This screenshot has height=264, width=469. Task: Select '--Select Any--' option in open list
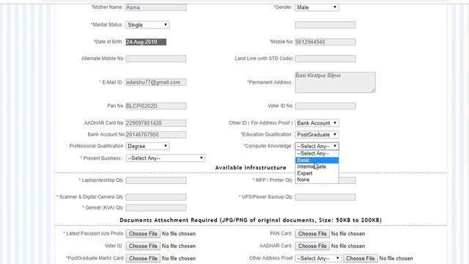coord(317,153)
